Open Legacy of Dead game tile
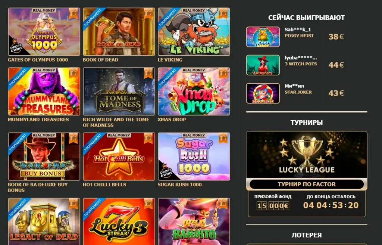382x245 pixels. [44, 221]
